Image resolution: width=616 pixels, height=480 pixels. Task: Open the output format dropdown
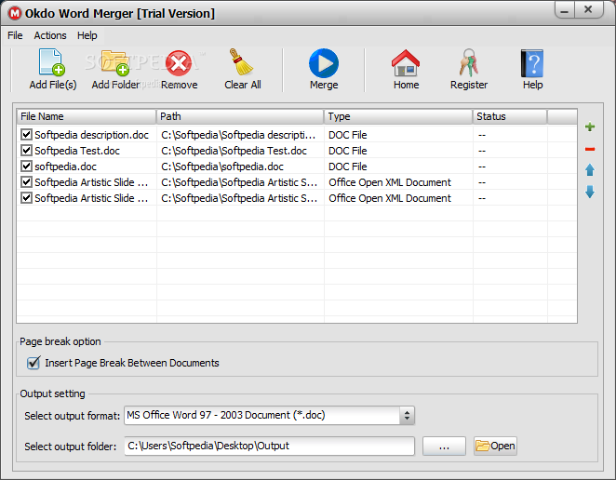coord(407,415)
